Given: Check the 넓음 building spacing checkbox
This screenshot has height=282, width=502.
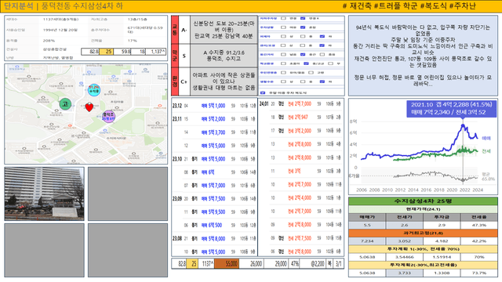Looking at the screenshot, I should (x=283, y=54).
